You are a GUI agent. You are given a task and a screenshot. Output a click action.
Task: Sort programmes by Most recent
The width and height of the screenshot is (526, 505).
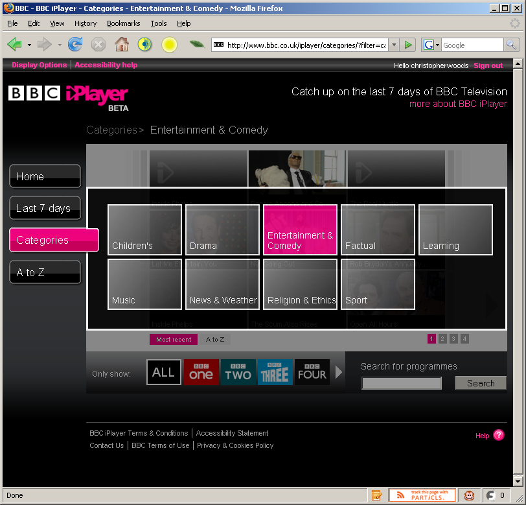point(174,340)
